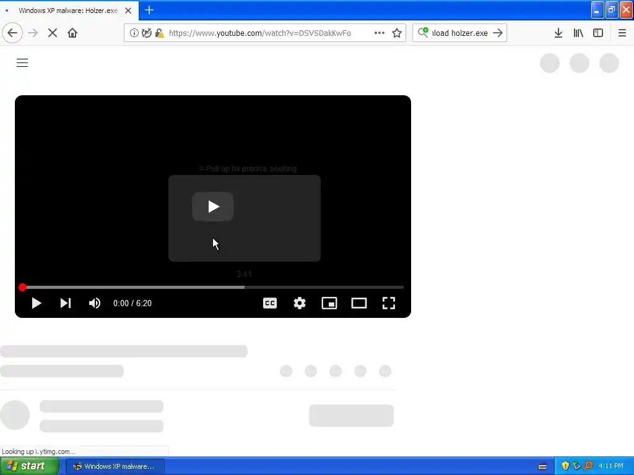Mute the video volume

pos(95,303)
